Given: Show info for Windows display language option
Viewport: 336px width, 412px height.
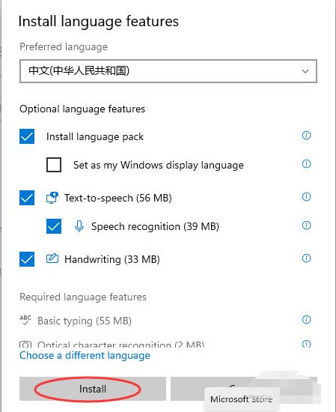Looking at the screenshot, I should 306,164.
